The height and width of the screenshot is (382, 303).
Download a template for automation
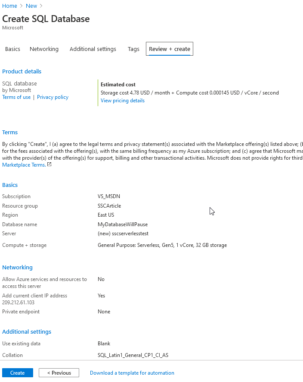[x=132, y=373]
